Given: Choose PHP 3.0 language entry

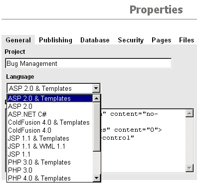Looking at the screenshot, I should tap(50, 170).
